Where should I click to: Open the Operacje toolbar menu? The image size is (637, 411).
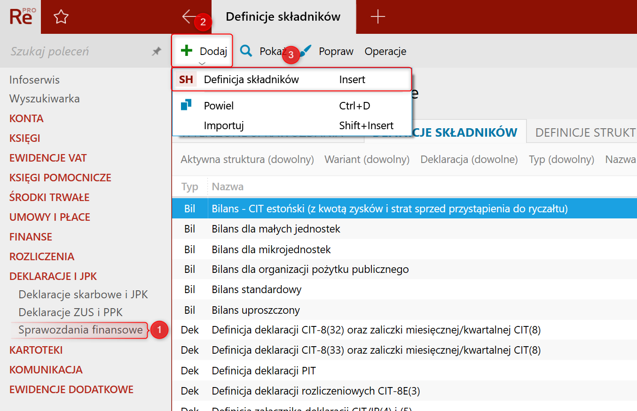385,51
